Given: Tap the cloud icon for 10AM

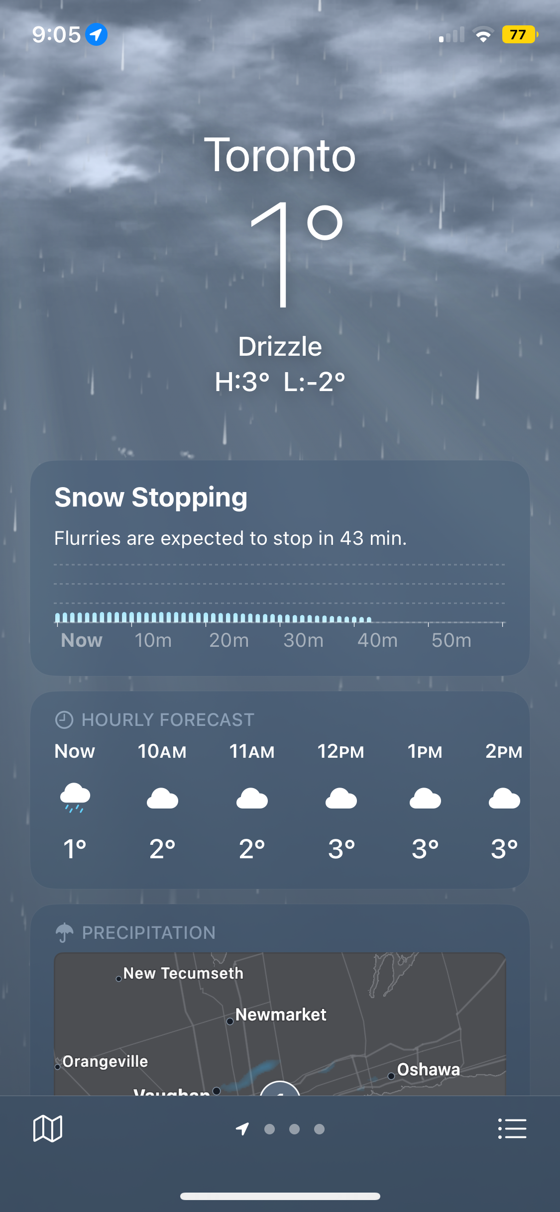Looking at the screenshot, I should [162, 799].
